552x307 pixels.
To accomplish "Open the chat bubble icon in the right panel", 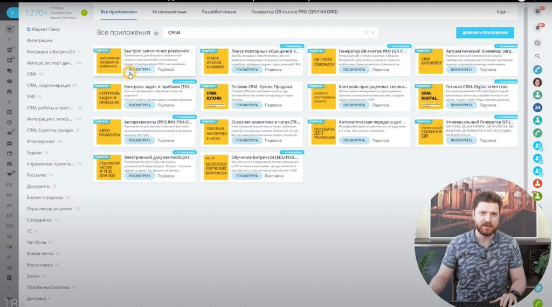I will click(537, 43).
